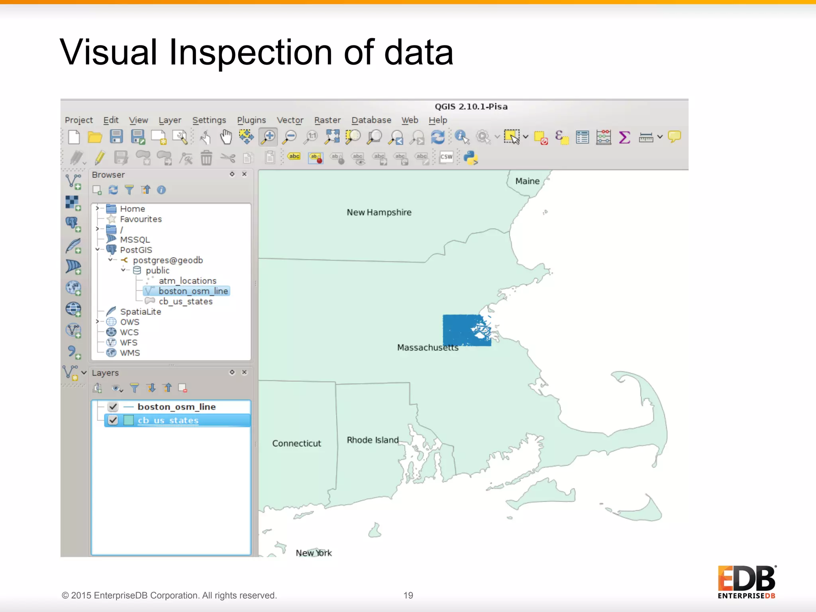The width and height of the screenshot is (816, 612).
Task: Click Layers panel filter legend icon
Action: [134, 388]
